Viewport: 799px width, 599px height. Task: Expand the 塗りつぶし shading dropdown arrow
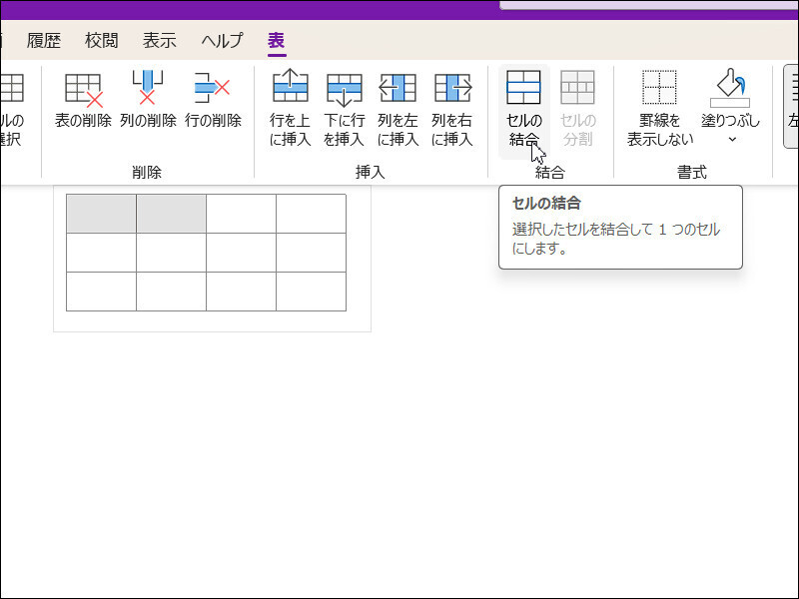point(730,139)
